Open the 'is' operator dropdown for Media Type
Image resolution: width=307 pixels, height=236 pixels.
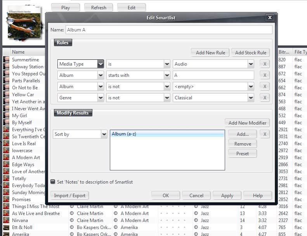tap(167, 64)
